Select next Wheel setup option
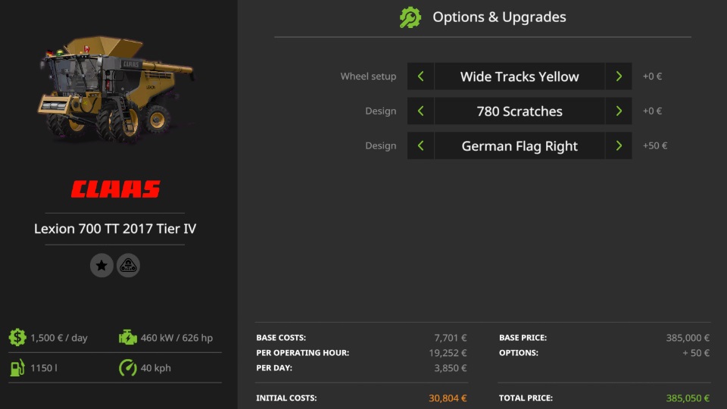The height and width of the screenshot is (409, 727). (x=619, y=76)
